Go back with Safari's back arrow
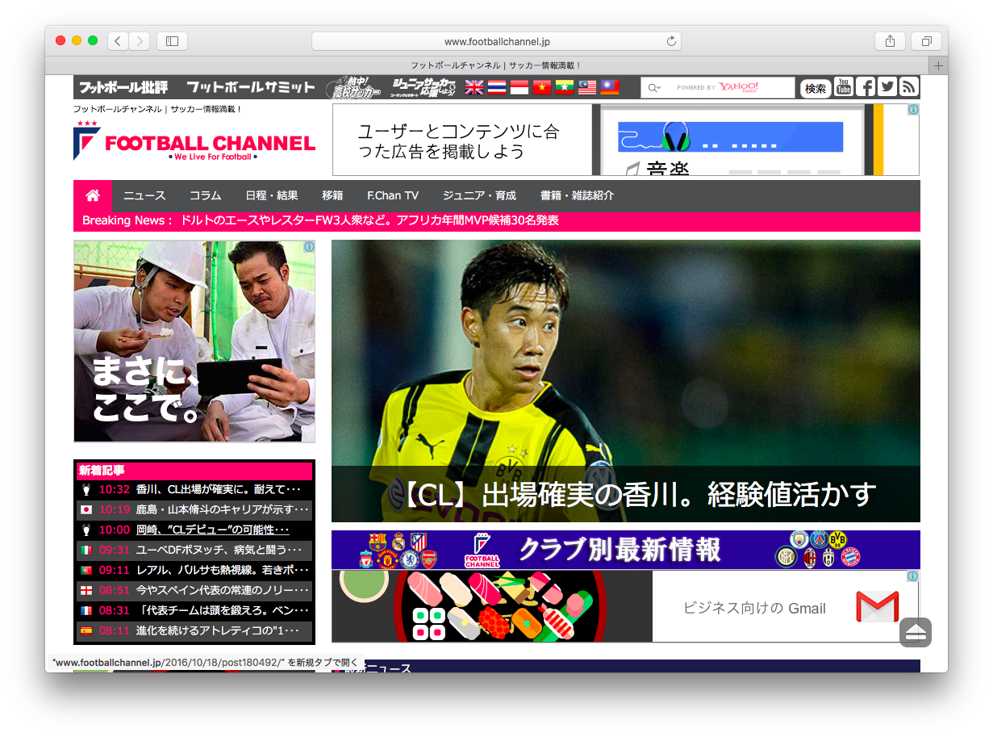This screenshot has width=993, height=737. (x=118, y=41)
